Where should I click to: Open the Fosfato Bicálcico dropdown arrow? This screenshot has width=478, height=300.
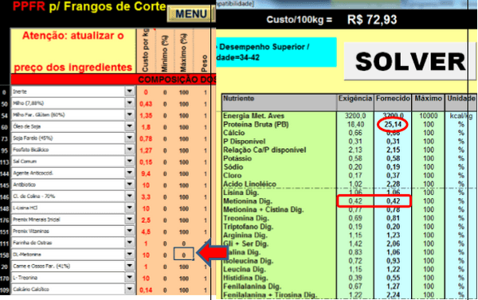[130, 150]
